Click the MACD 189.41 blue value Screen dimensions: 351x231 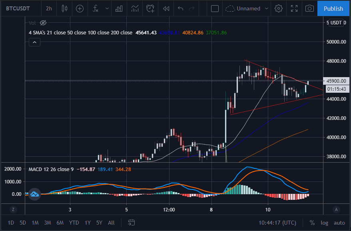105,169
